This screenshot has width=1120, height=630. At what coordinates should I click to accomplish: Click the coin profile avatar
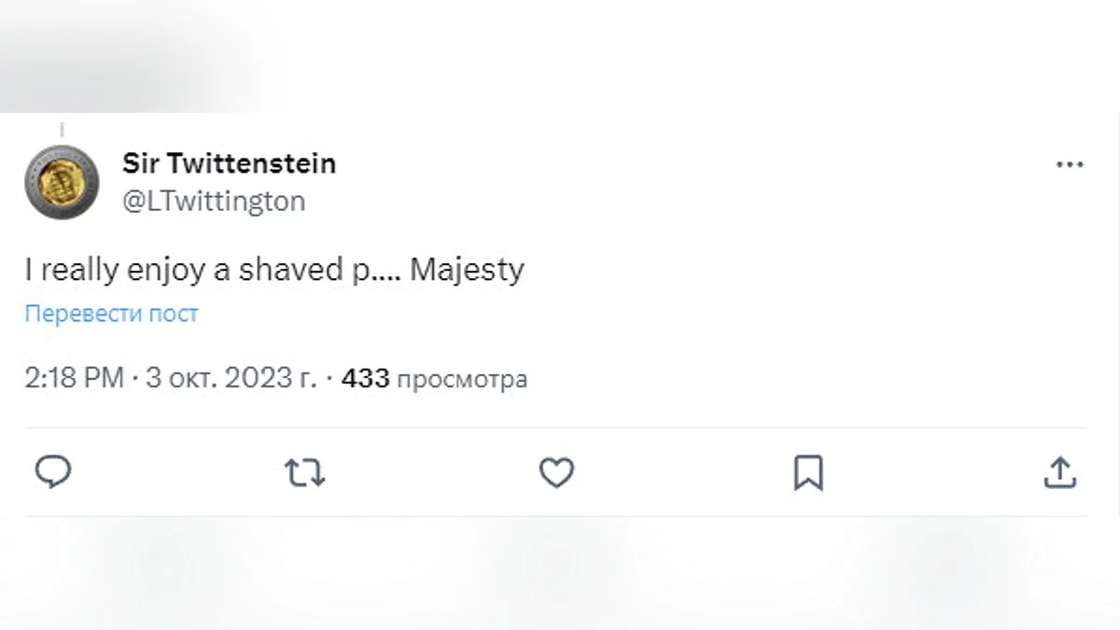[x=62, y=182]
